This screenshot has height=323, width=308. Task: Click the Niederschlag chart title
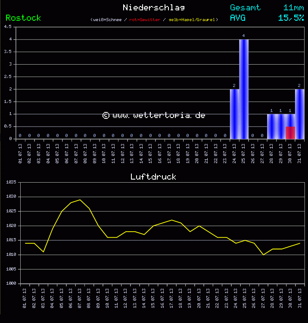[x=154, y=7]
